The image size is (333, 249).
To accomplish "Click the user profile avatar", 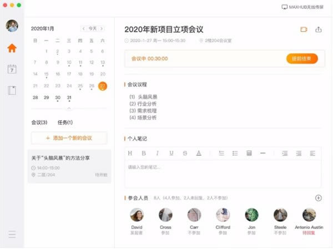I will pos(12,26).
